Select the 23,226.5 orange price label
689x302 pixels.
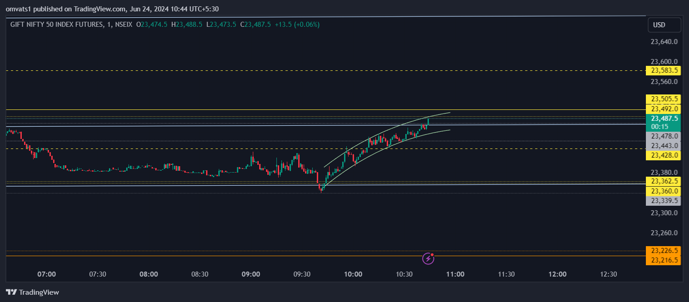pos(663,251)
